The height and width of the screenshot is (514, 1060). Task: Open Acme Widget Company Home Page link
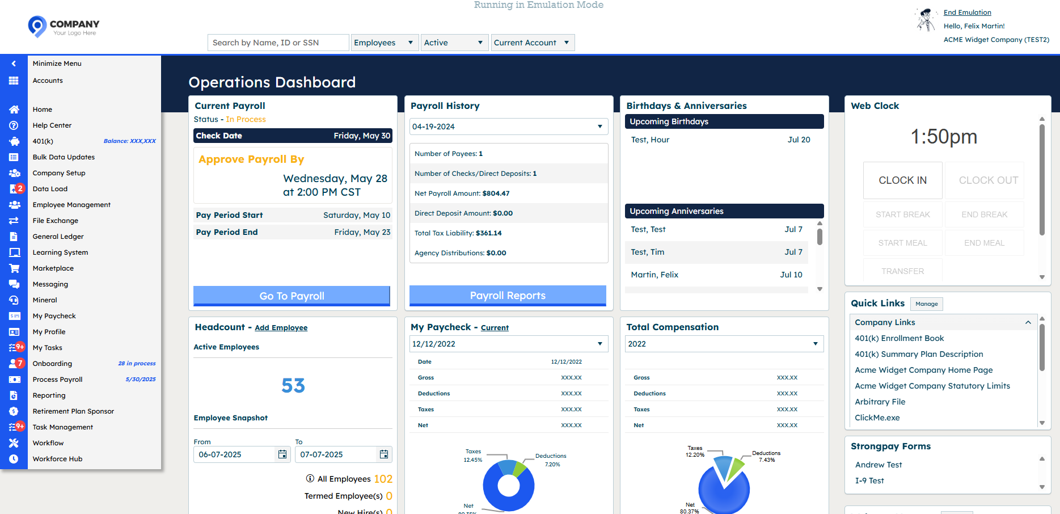924,370
